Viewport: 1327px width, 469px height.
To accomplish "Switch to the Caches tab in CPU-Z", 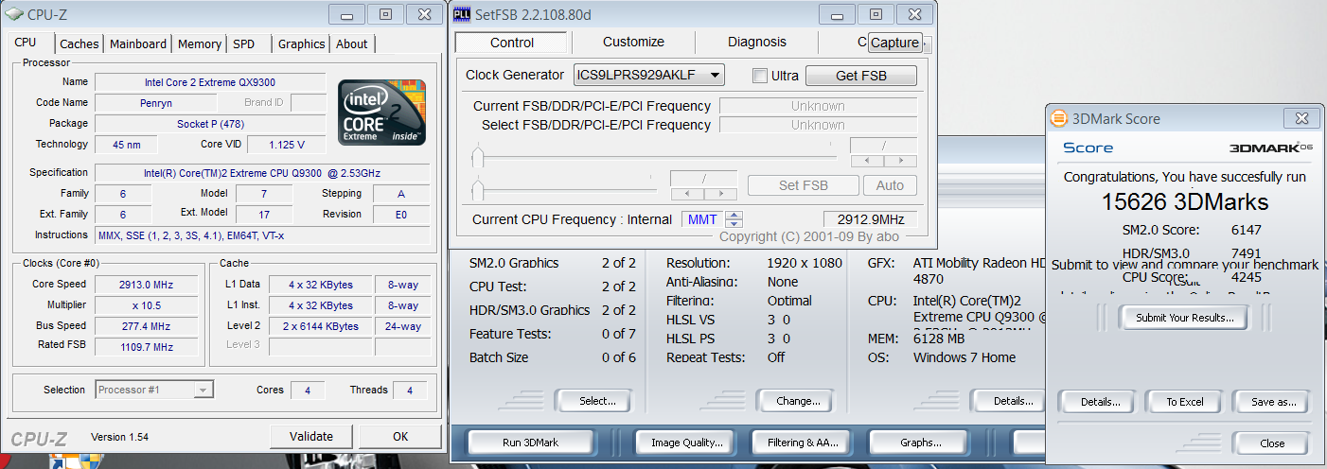I will [80, 43].
